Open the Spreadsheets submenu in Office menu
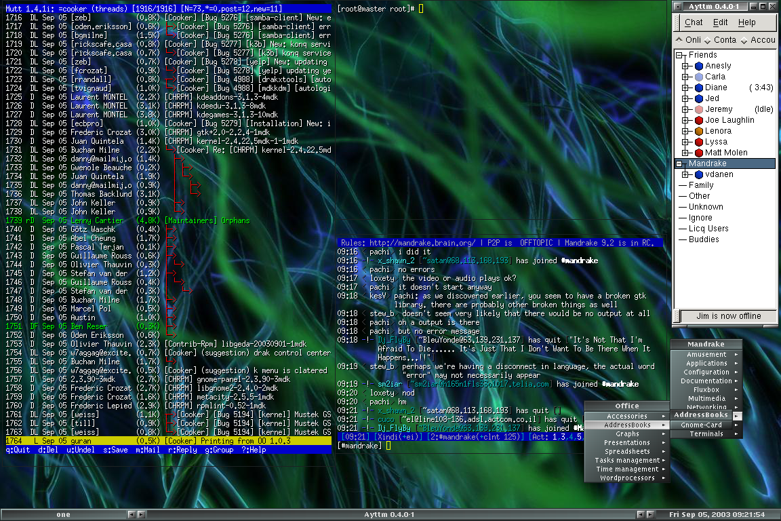Viewport: 781px width, 521px height. pyautogui.click(x=627, y=451)
